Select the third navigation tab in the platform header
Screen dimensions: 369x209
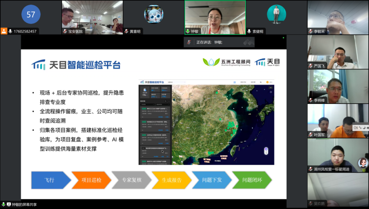[253, 82]
